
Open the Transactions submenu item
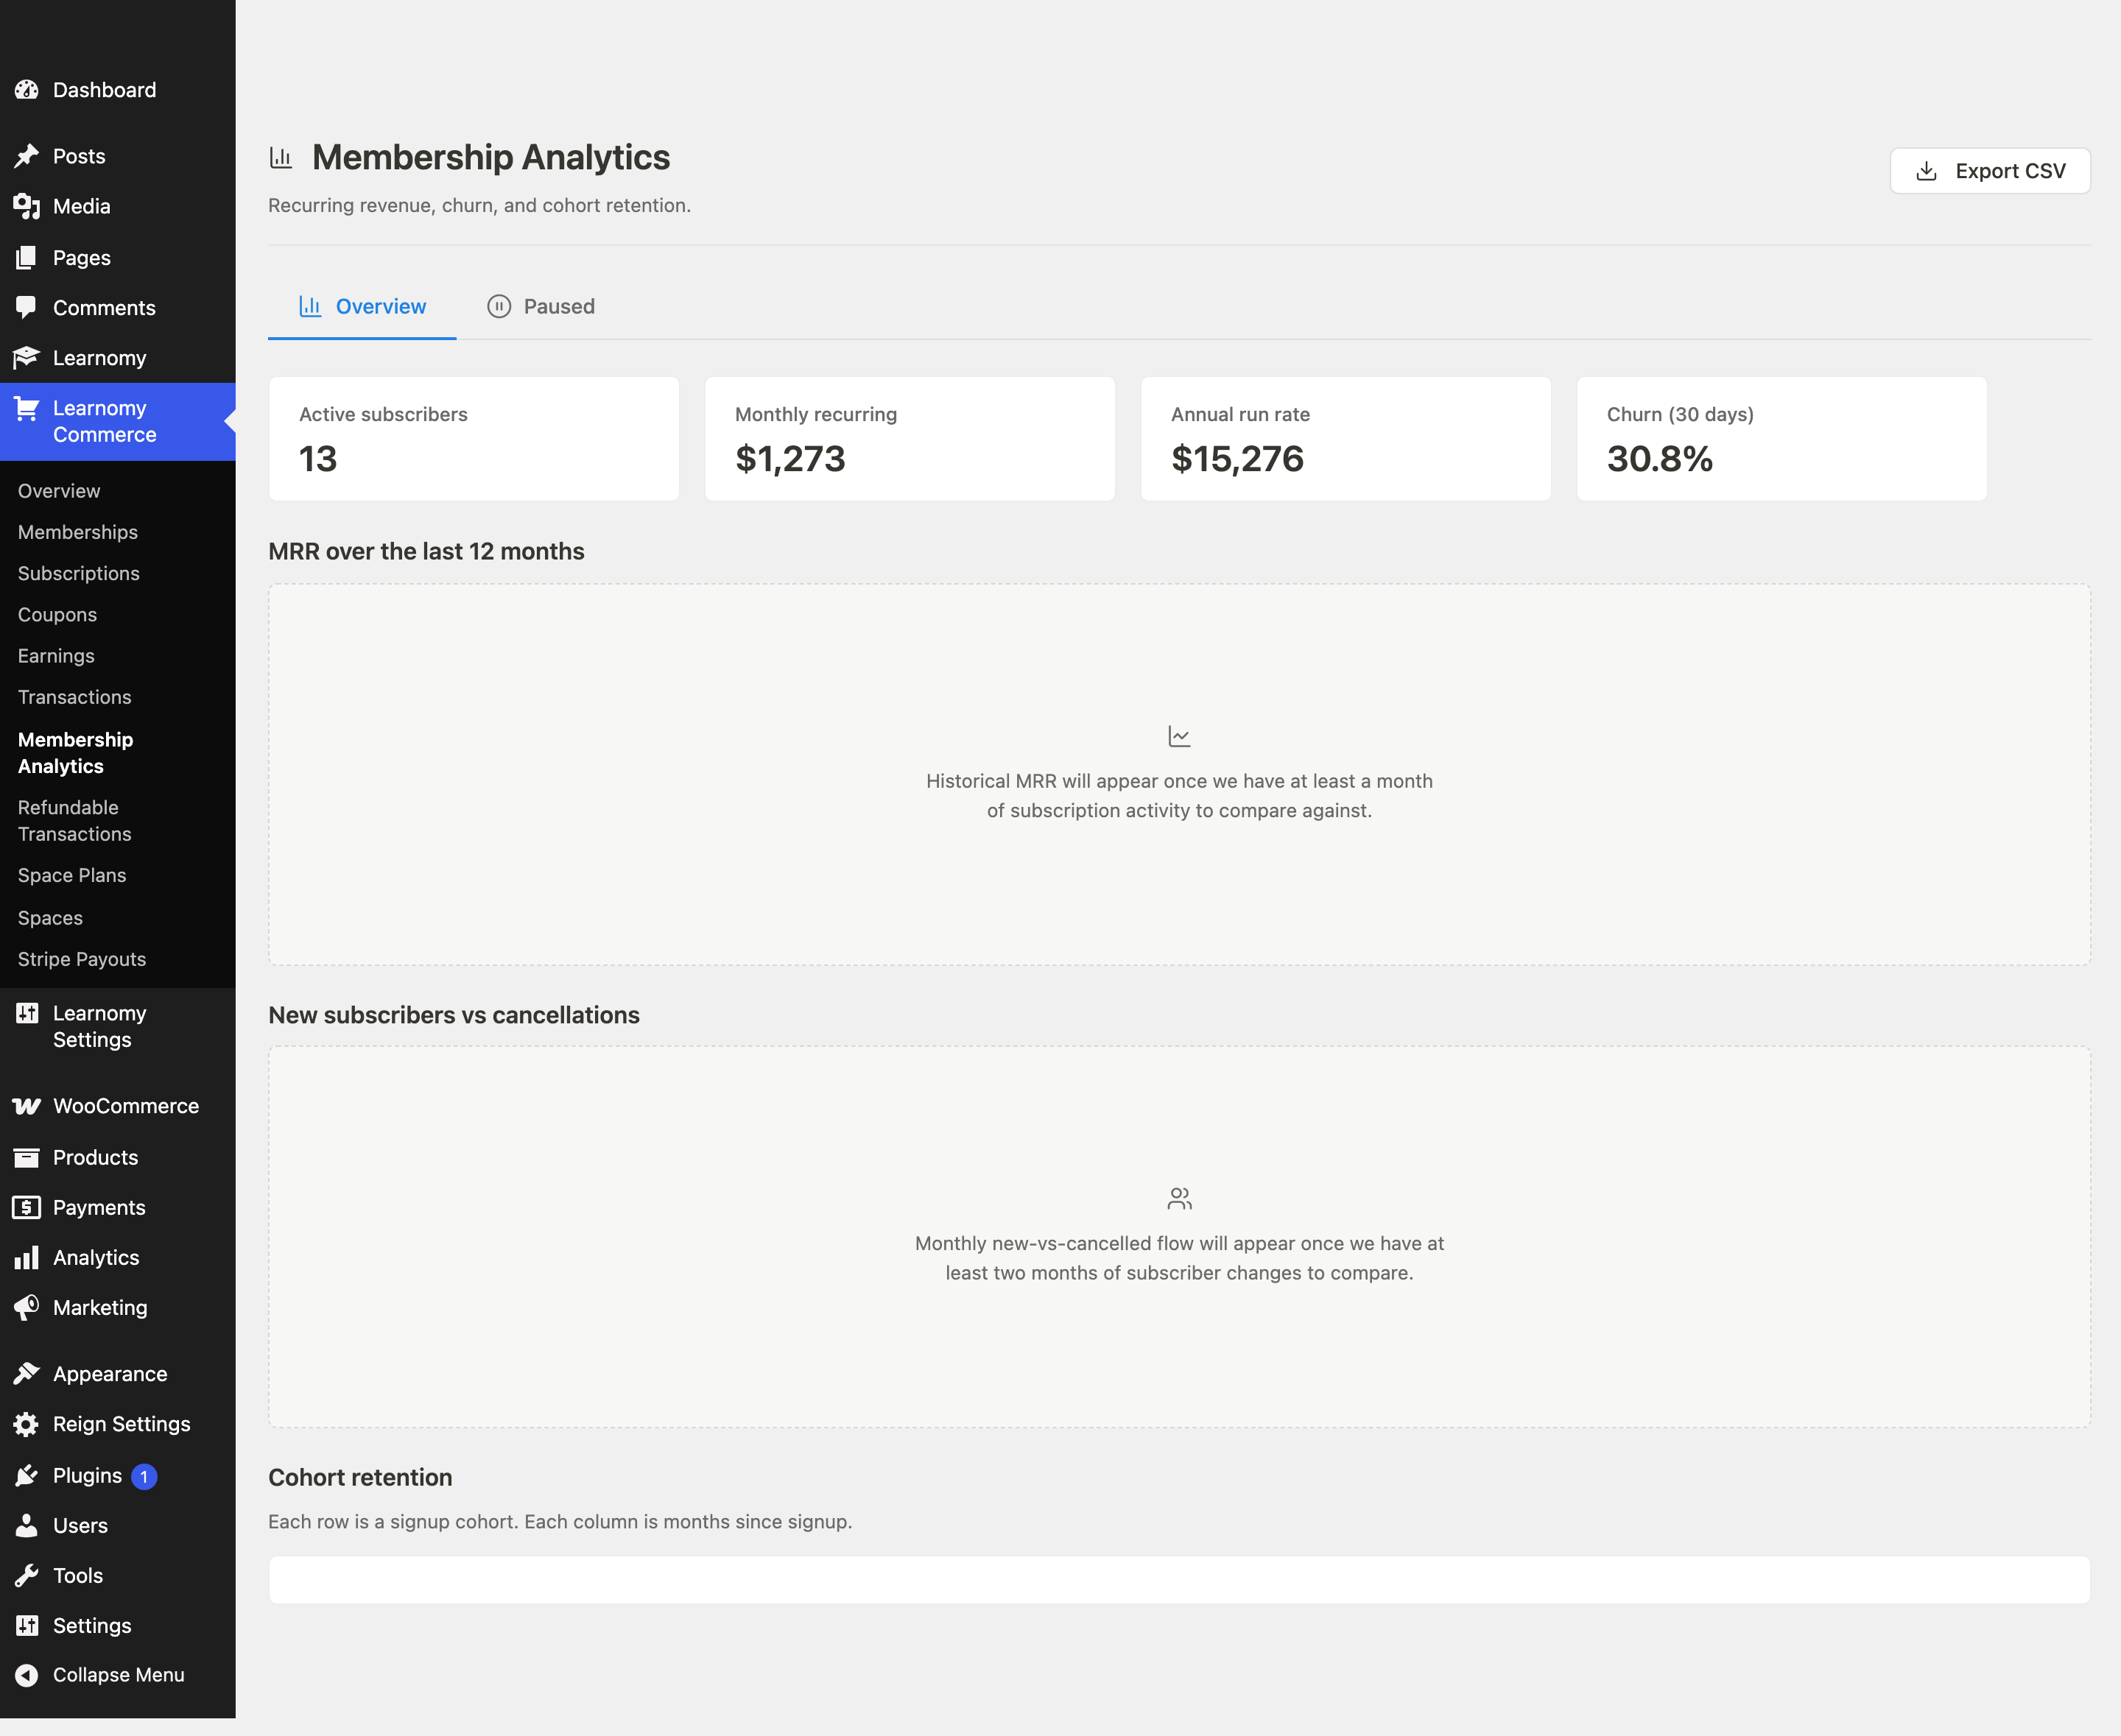click(75, 697)
